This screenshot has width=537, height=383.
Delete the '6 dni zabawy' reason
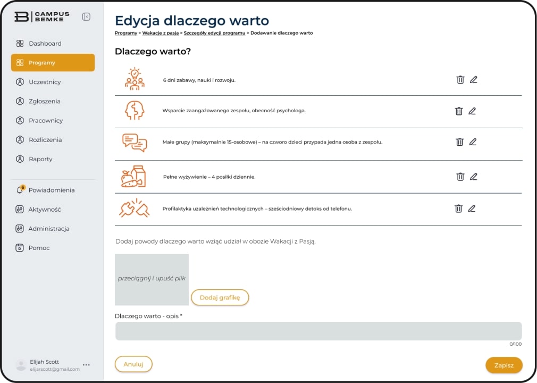tap(460, 80)
